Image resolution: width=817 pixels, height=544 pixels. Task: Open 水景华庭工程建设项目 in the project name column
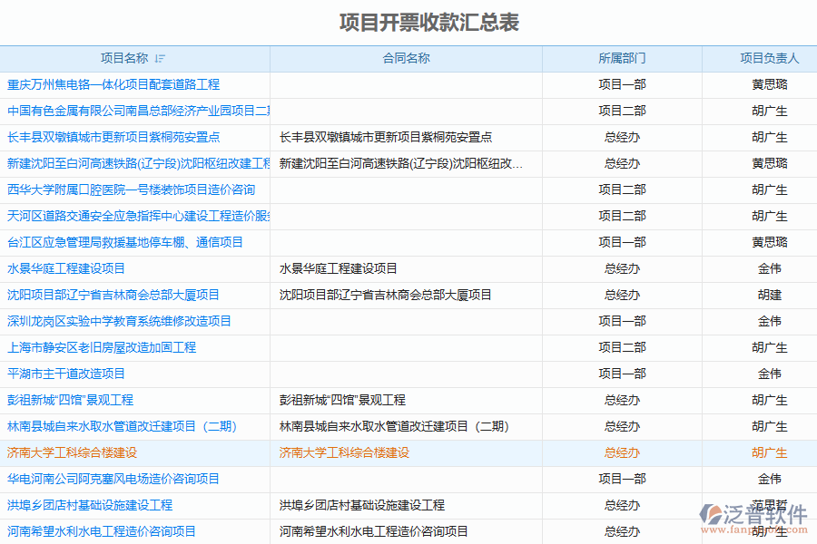tap(66, 268)
